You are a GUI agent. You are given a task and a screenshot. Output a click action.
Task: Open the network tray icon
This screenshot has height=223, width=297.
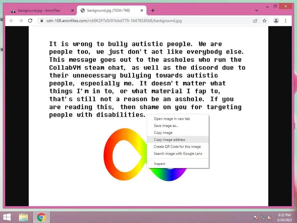263,217
